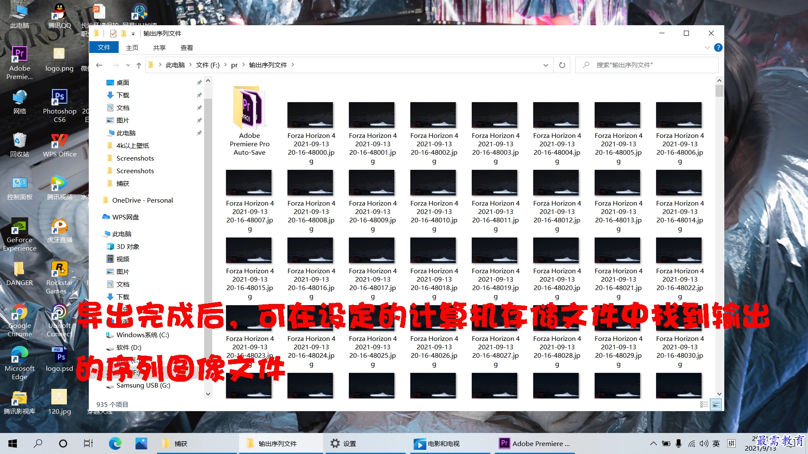Viewport: 808px width, 454px height.
Task: Click navigation pane scroll down arrow
Action: (208, 394)
